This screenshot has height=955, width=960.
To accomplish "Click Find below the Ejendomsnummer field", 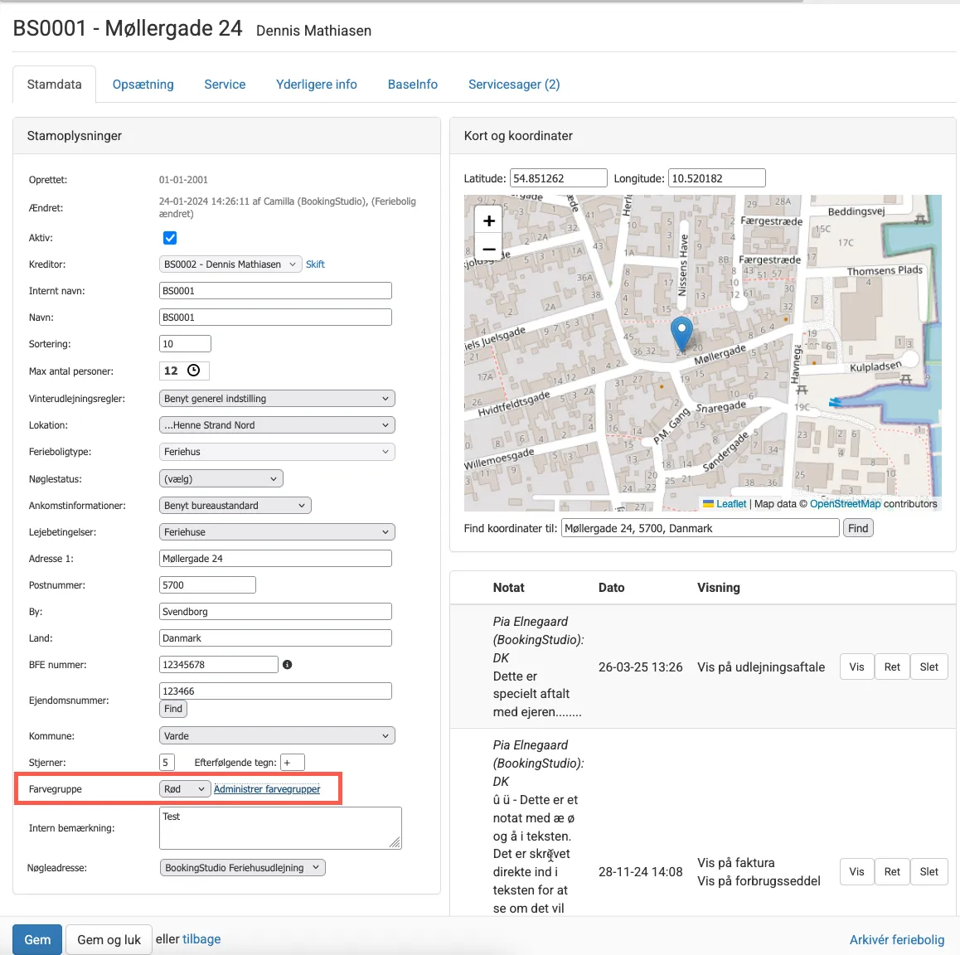I will (172, 708).
